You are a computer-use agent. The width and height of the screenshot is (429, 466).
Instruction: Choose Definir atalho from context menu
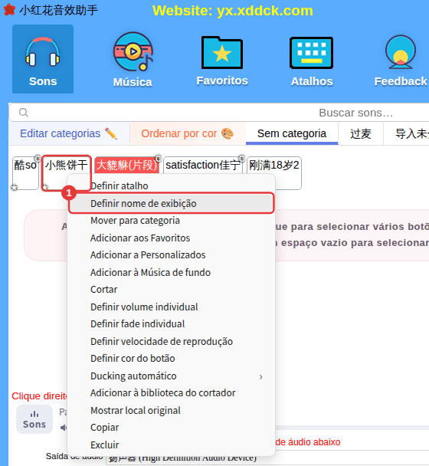point(172,186)
